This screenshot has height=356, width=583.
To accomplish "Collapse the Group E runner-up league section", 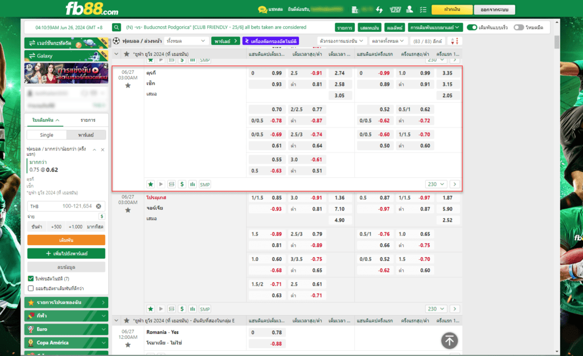I will pos(116,320).
